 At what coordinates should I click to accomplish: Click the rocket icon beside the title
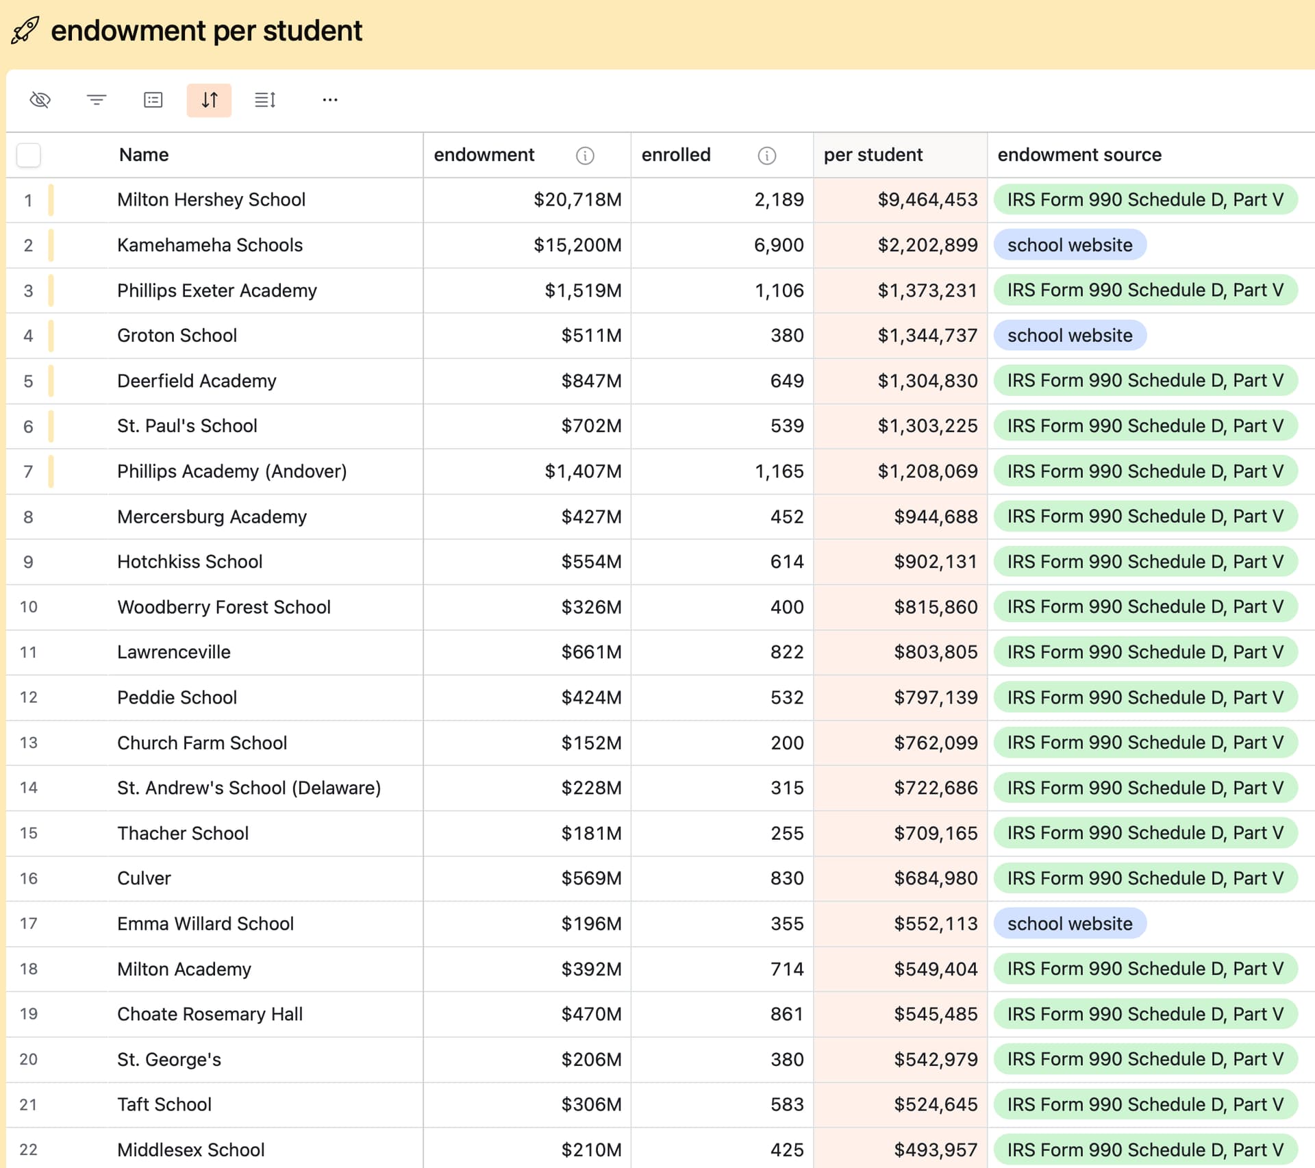pyautogui.click(x=25, y=31)
